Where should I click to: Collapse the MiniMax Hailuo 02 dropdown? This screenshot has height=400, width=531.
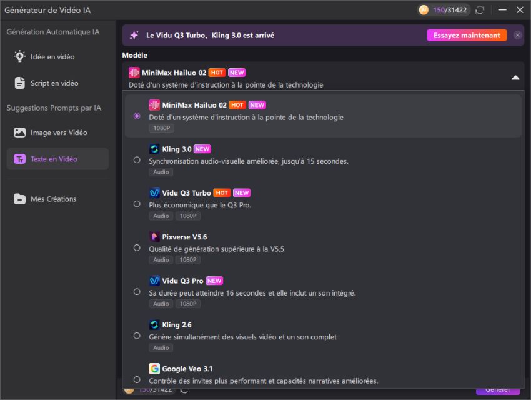(x=515, y=77)
